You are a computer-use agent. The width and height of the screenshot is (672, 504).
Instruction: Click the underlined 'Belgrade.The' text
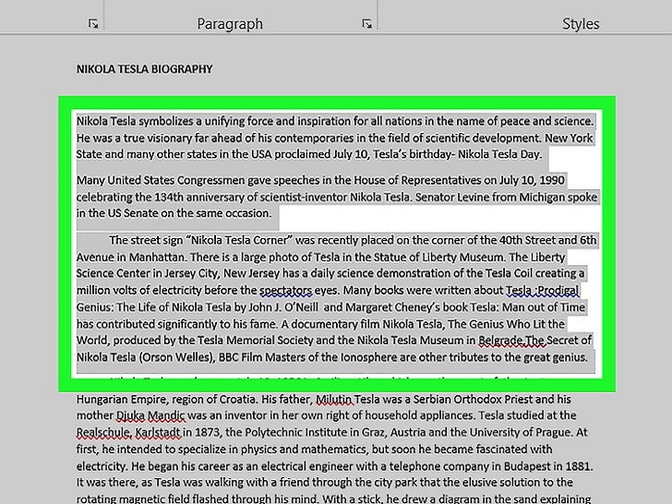[x=511, y=341]
